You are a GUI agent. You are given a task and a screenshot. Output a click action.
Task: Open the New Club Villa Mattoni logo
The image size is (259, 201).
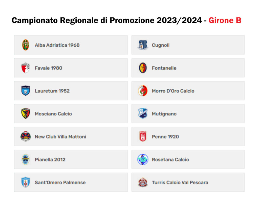(26, 136)
